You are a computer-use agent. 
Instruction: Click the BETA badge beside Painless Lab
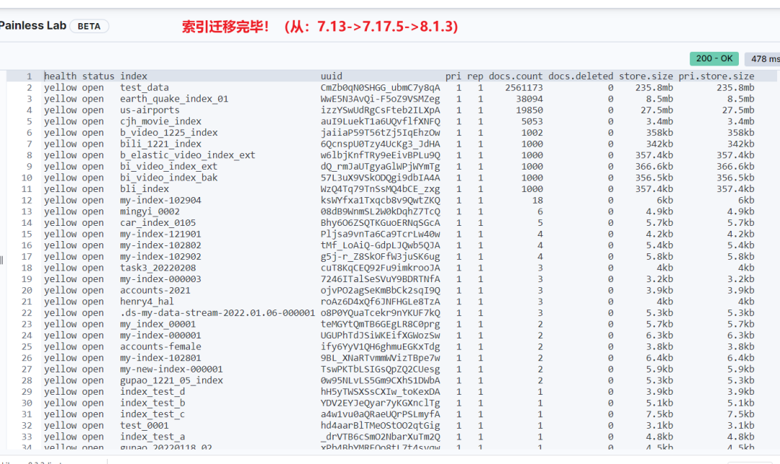(x=89, y=25)
